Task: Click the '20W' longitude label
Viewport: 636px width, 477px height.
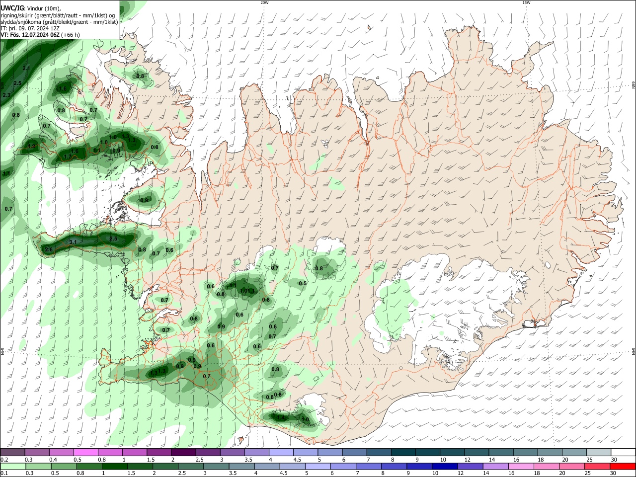Action: click(x=264, y=2)
